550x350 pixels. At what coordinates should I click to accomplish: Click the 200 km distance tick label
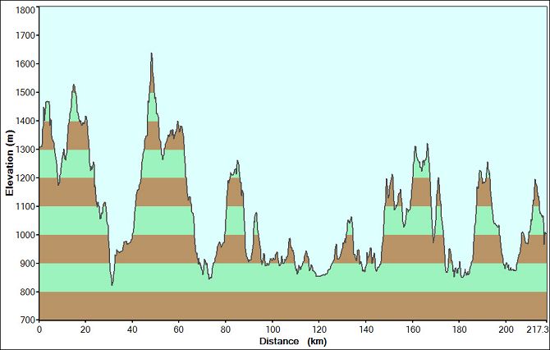[x=506, y=329]
